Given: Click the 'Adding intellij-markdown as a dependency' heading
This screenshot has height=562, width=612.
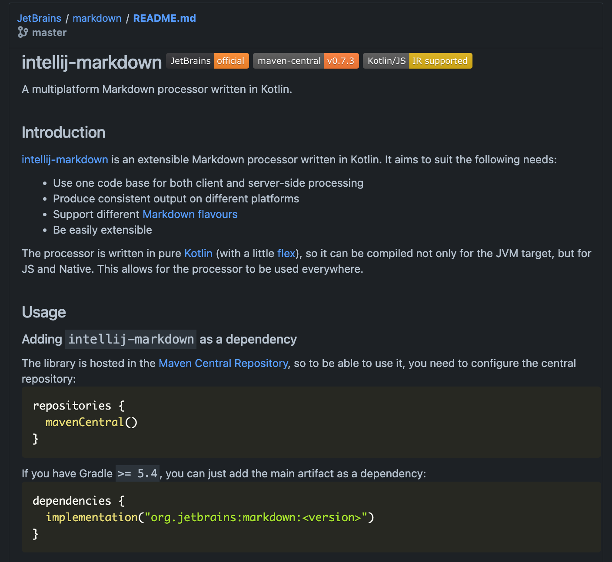Looking at the screenshot, I should (x=159, y=339).
